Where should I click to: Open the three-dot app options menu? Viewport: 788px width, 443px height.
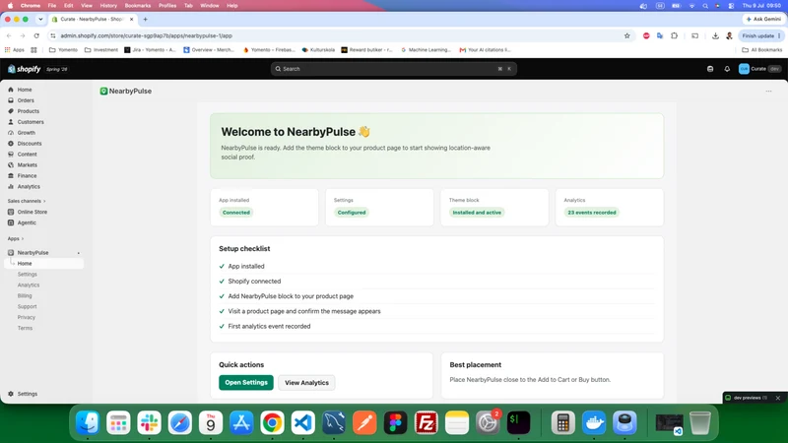pos(768,91)
